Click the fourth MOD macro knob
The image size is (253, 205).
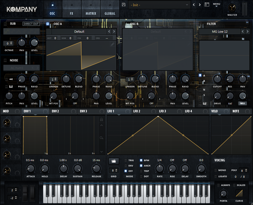(x=7, y=171)
